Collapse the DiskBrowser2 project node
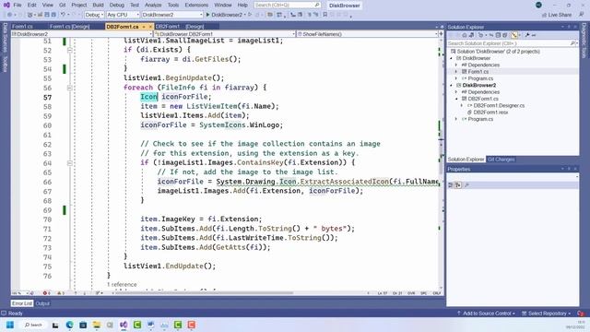 coord(452,86)
